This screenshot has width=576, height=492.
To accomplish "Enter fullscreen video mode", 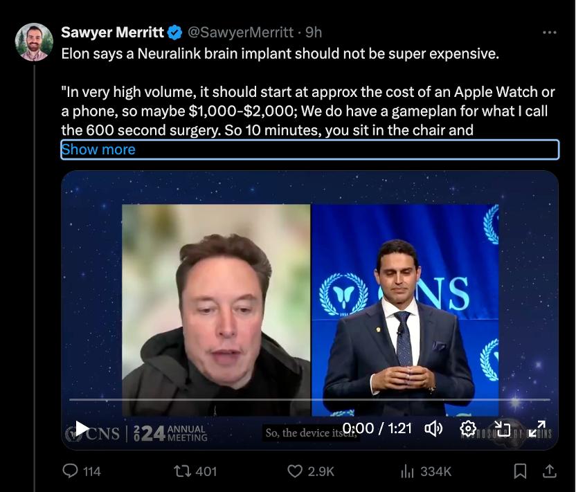I will coord(537,429).
